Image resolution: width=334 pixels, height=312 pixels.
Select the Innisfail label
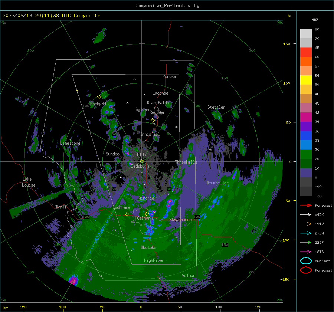click(150, 134)
